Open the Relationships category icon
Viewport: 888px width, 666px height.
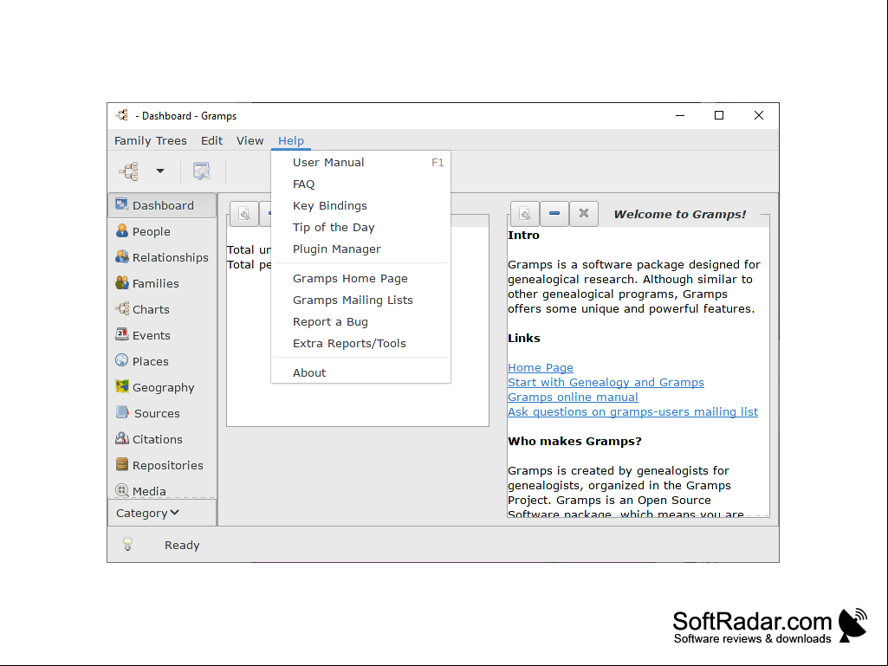pos(122,257)
